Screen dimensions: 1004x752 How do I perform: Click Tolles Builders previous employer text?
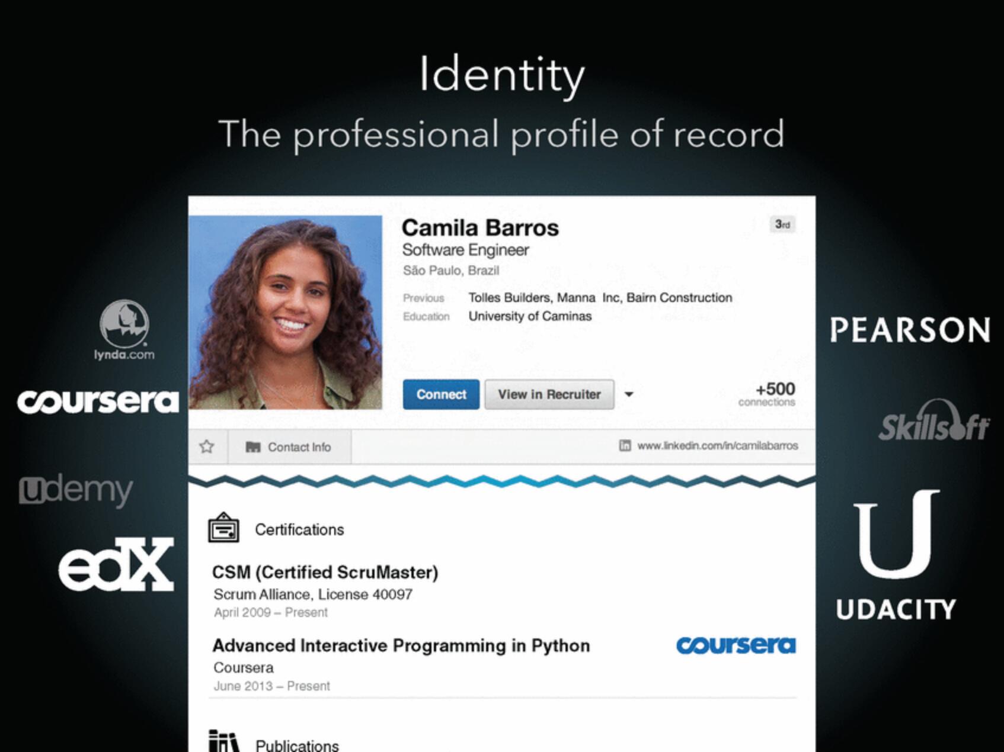click(x=510, y=298)
